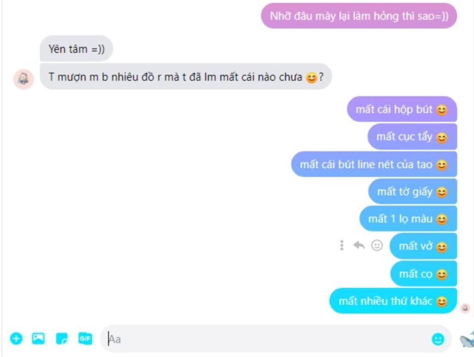Open the GIF picker
Image resolution: width=474 pixels, height=357 pixels.
pyautogui.click(x=85, y=339)
